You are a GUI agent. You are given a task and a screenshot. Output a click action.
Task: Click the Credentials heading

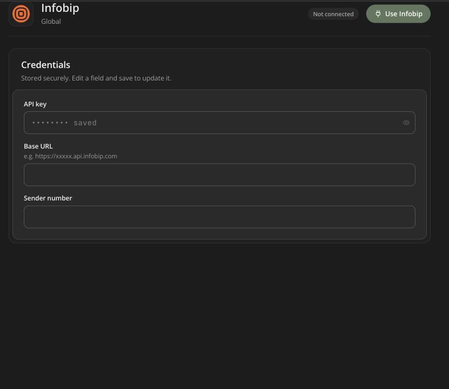click(45, 65)
